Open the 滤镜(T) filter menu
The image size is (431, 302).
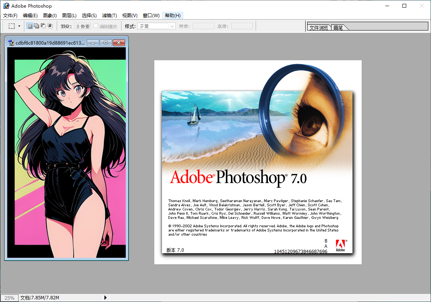pyautogui.click(x=109, y=16)
